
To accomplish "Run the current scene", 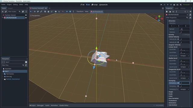I will (174, 5).
